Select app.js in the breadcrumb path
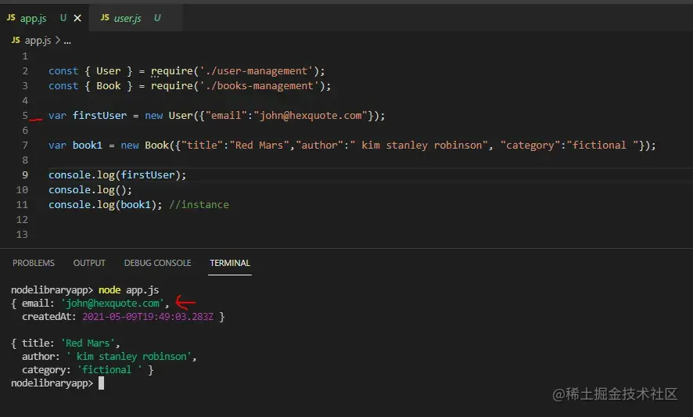The width and height of the screenshot is (693, 417). coord(38,41)
